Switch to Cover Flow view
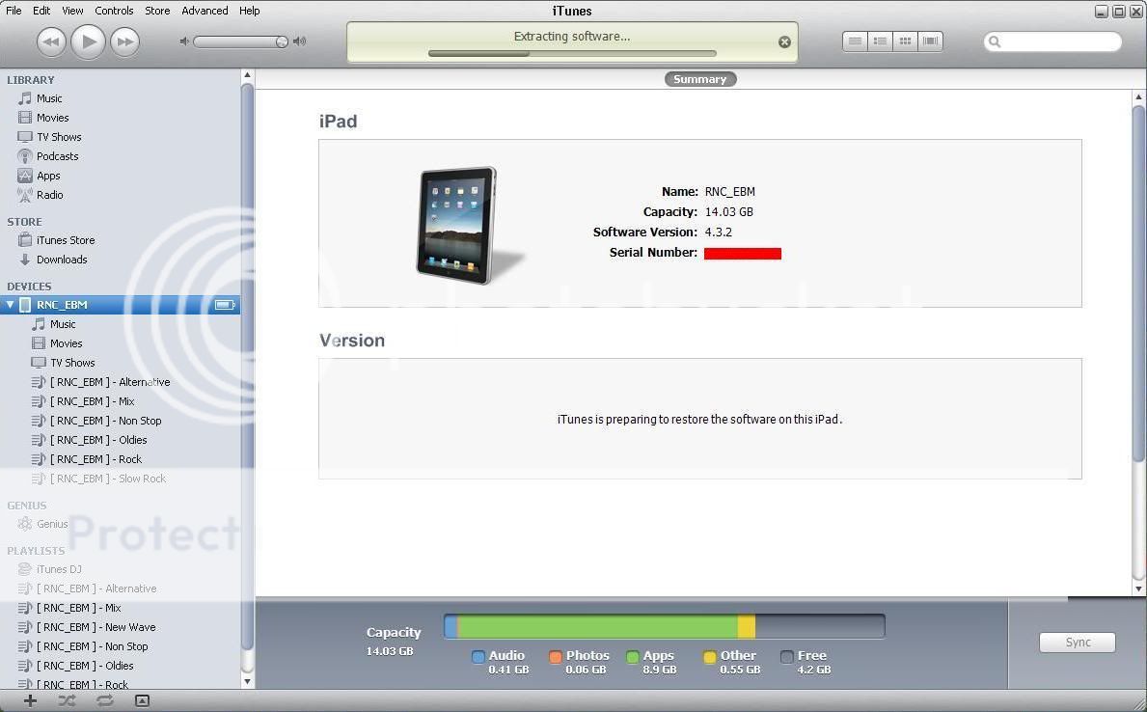The height and width of the screenshot is (712, 1147). click(x=931, y=41)
